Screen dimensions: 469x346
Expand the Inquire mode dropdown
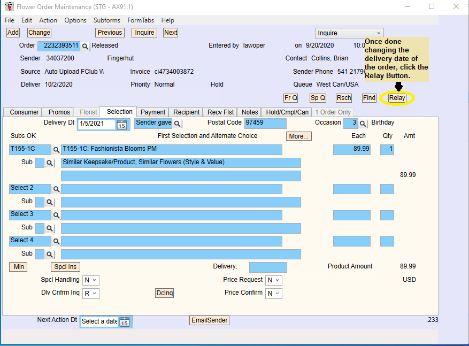click(379, 33)
